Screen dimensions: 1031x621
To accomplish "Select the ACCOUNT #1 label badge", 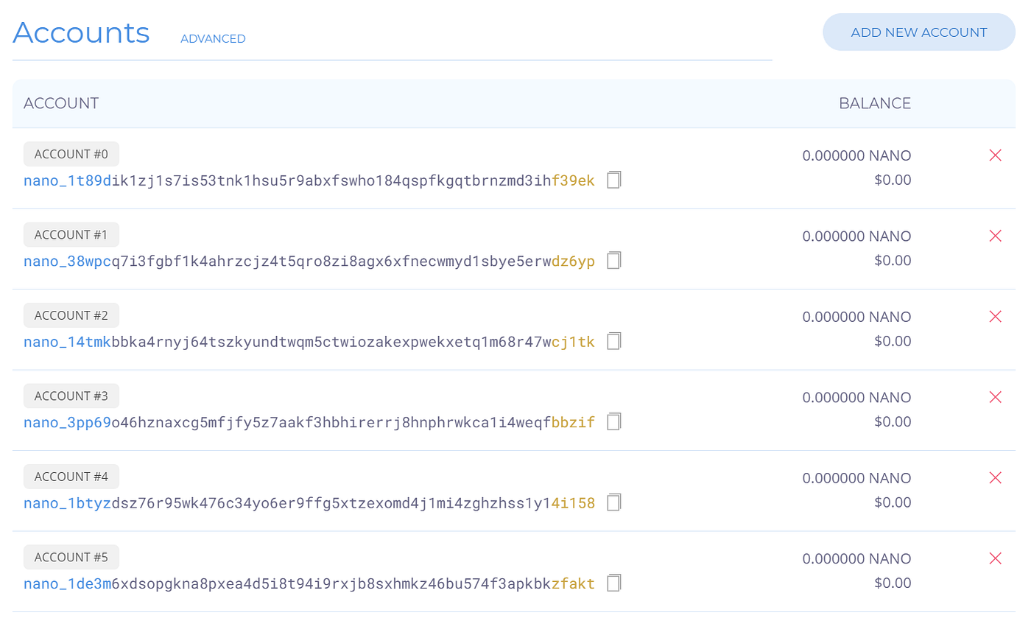I will tap(71, 235).
